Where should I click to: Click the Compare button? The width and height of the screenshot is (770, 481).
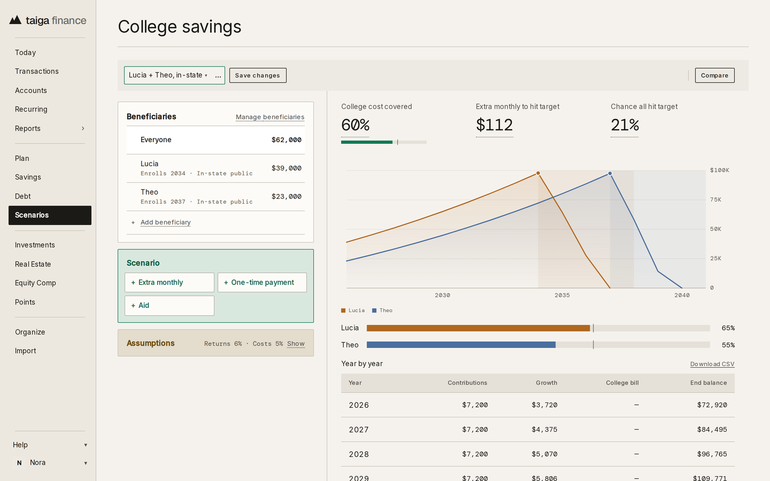714,75
